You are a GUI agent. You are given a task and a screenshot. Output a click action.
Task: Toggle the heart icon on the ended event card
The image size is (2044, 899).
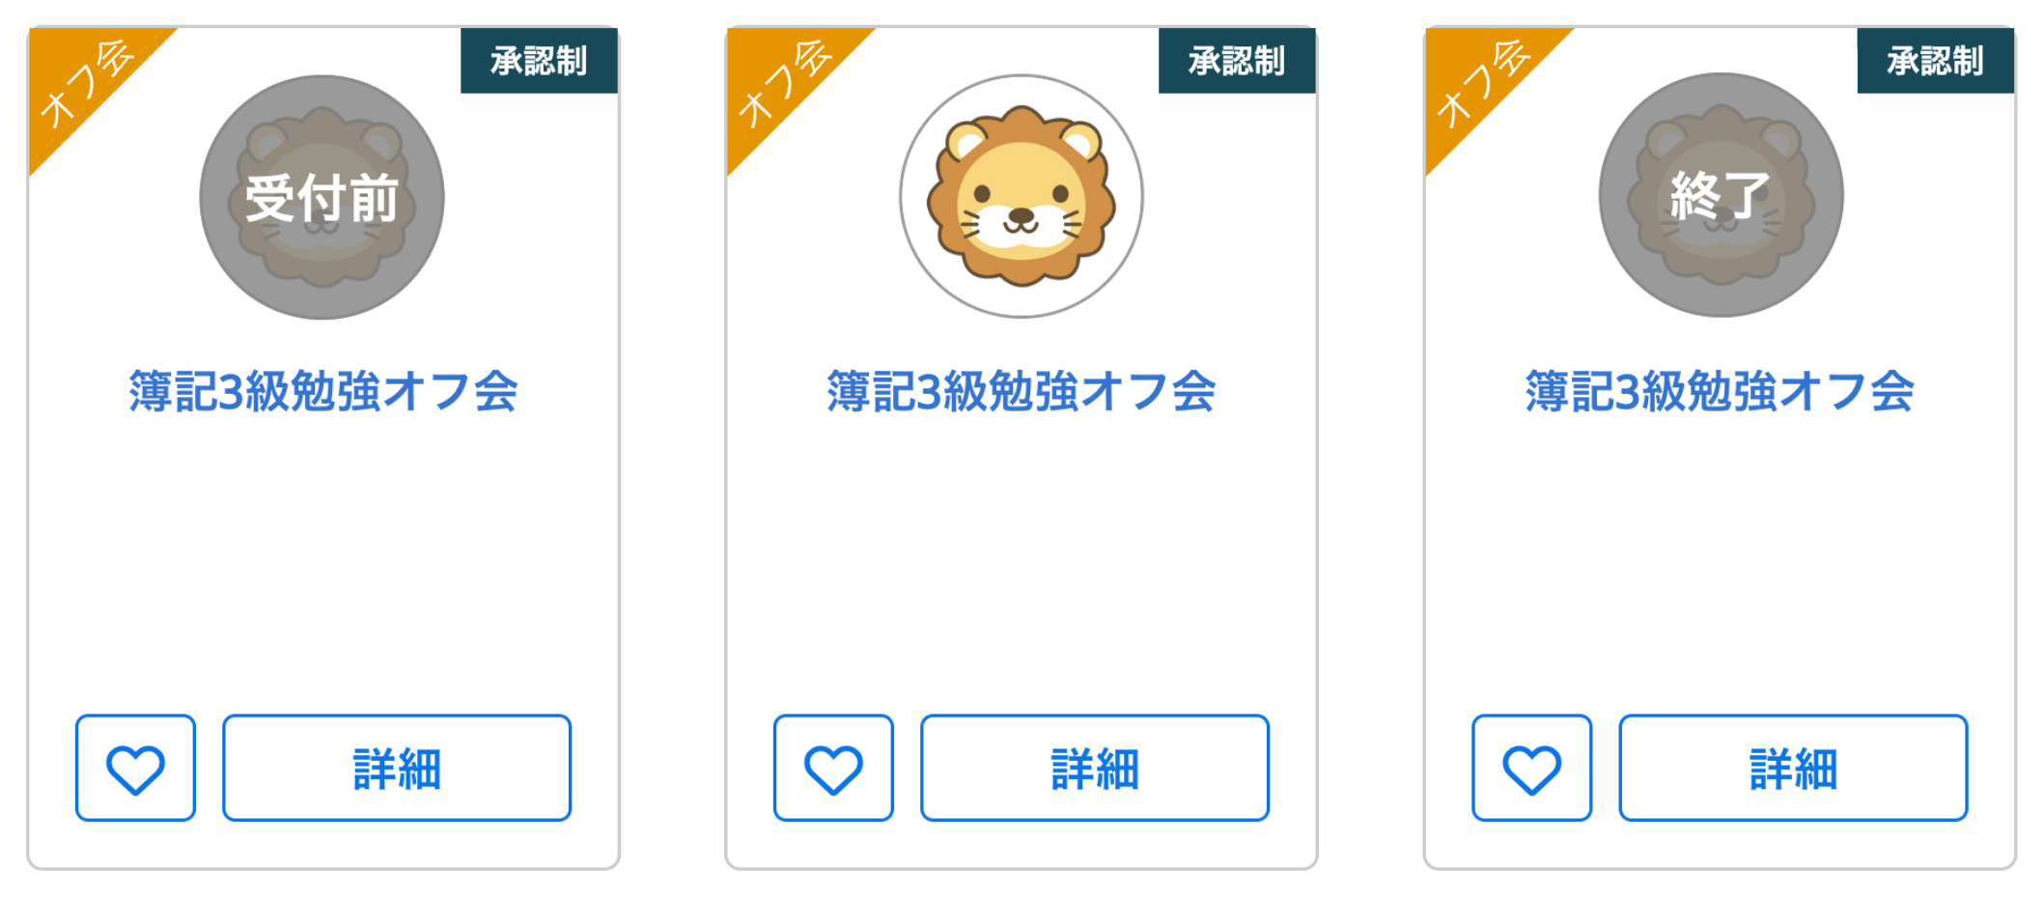(x=1531, y=769)
